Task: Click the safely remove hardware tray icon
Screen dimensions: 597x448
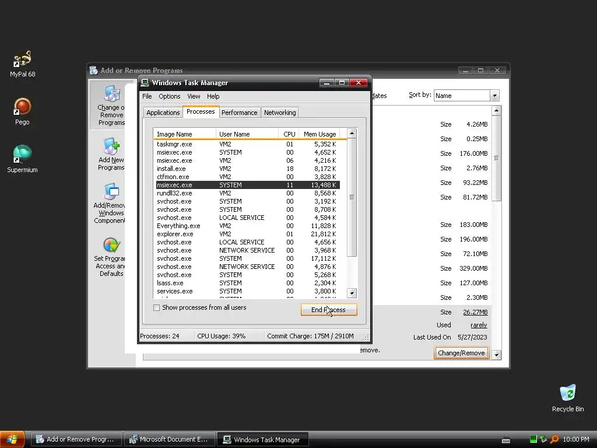Action: coord(544,439)
